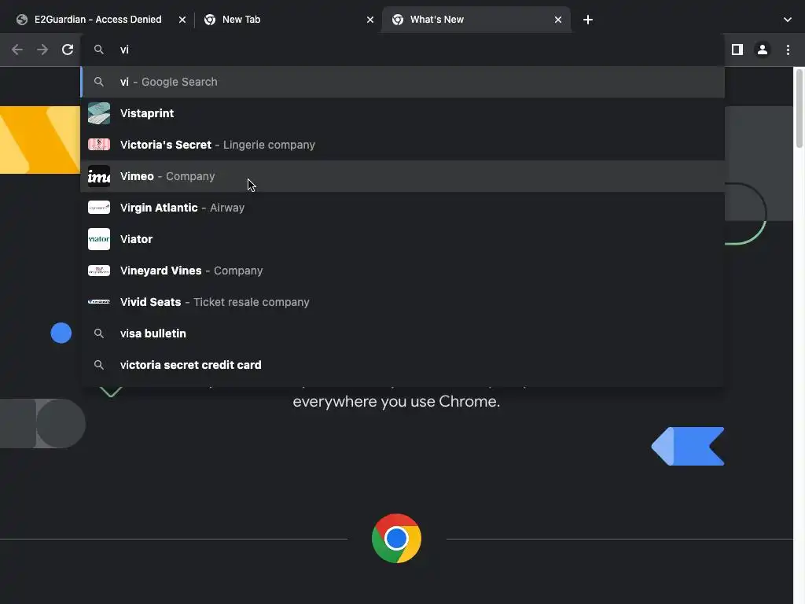Click the Victoria's Secret logo thumbnail
Viewport: 805px width, 604px height.
click(x=99, y=145)
